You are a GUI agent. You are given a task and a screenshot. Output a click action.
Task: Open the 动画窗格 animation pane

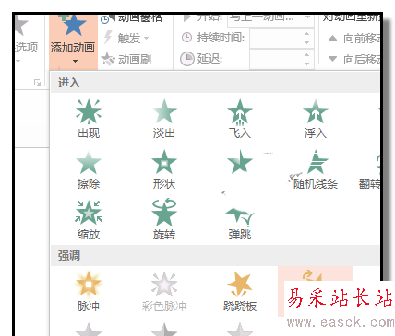132,18
